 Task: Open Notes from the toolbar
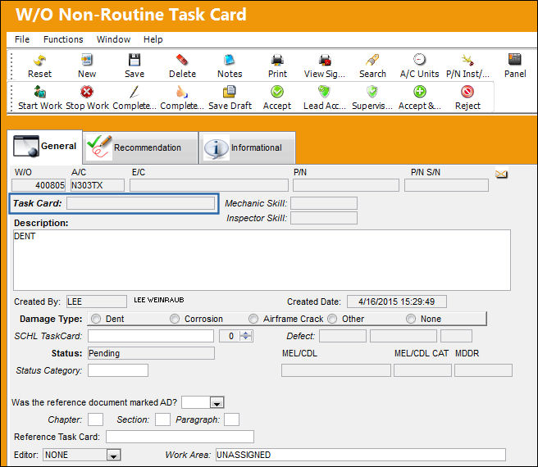tap(230, 60)
